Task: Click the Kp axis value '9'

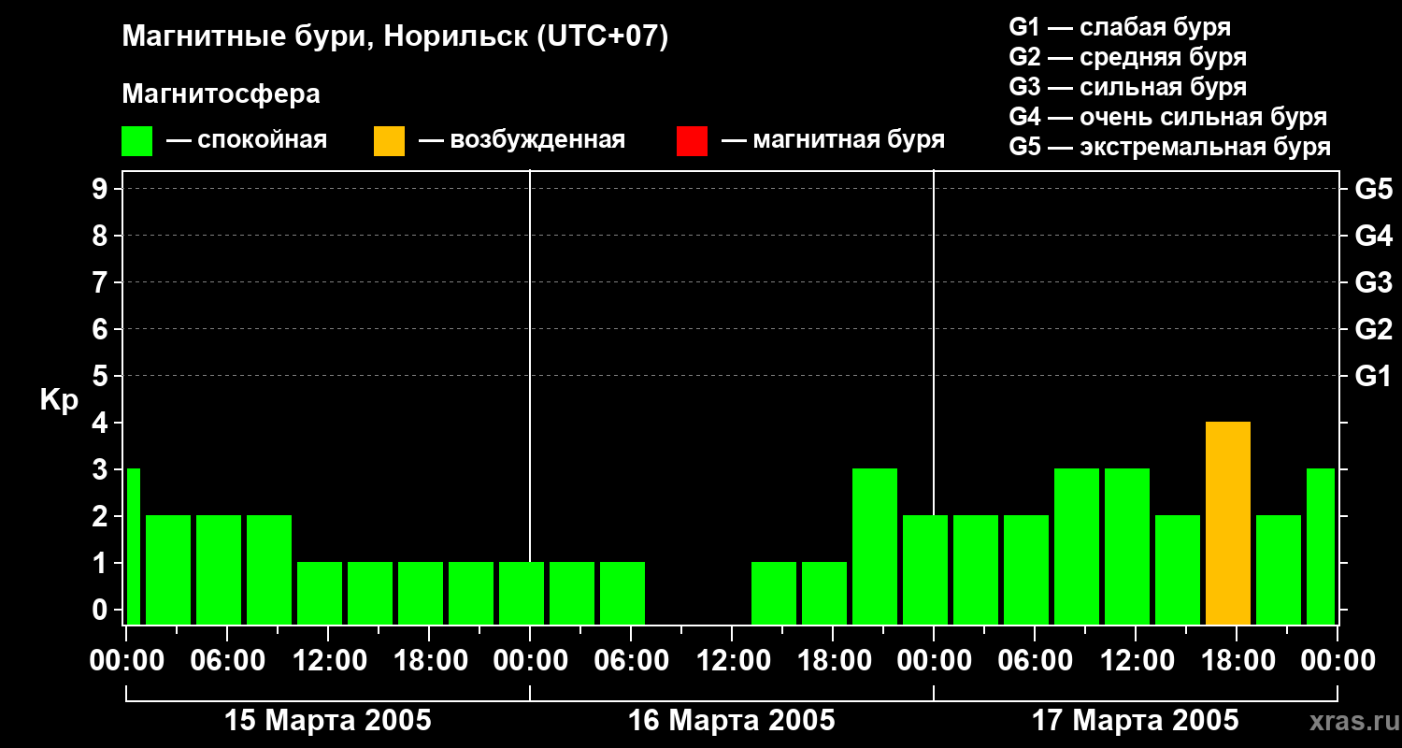Action: [x=102, y=189]
